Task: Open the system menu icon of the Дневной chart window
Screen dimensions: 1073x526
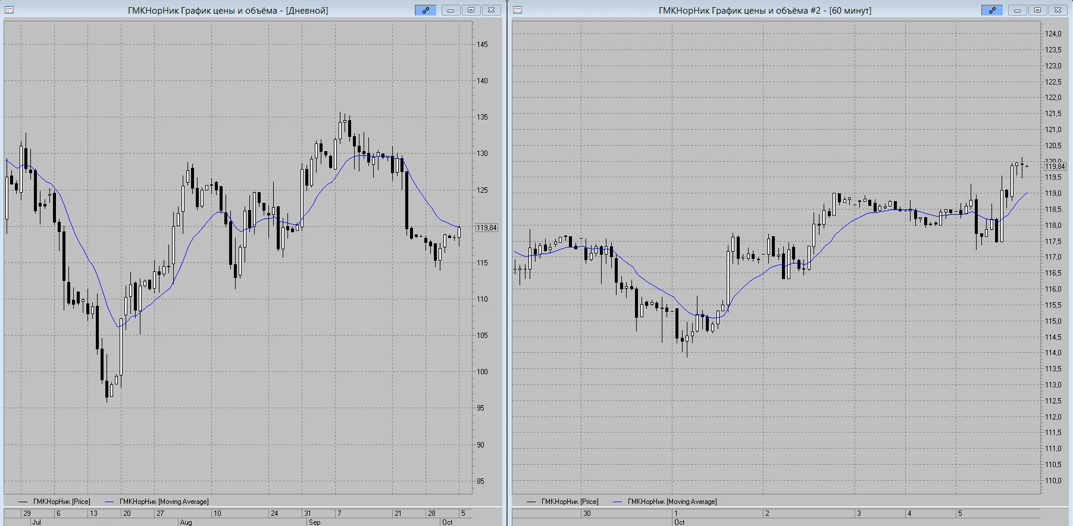Action: click(x=9, y=10)
